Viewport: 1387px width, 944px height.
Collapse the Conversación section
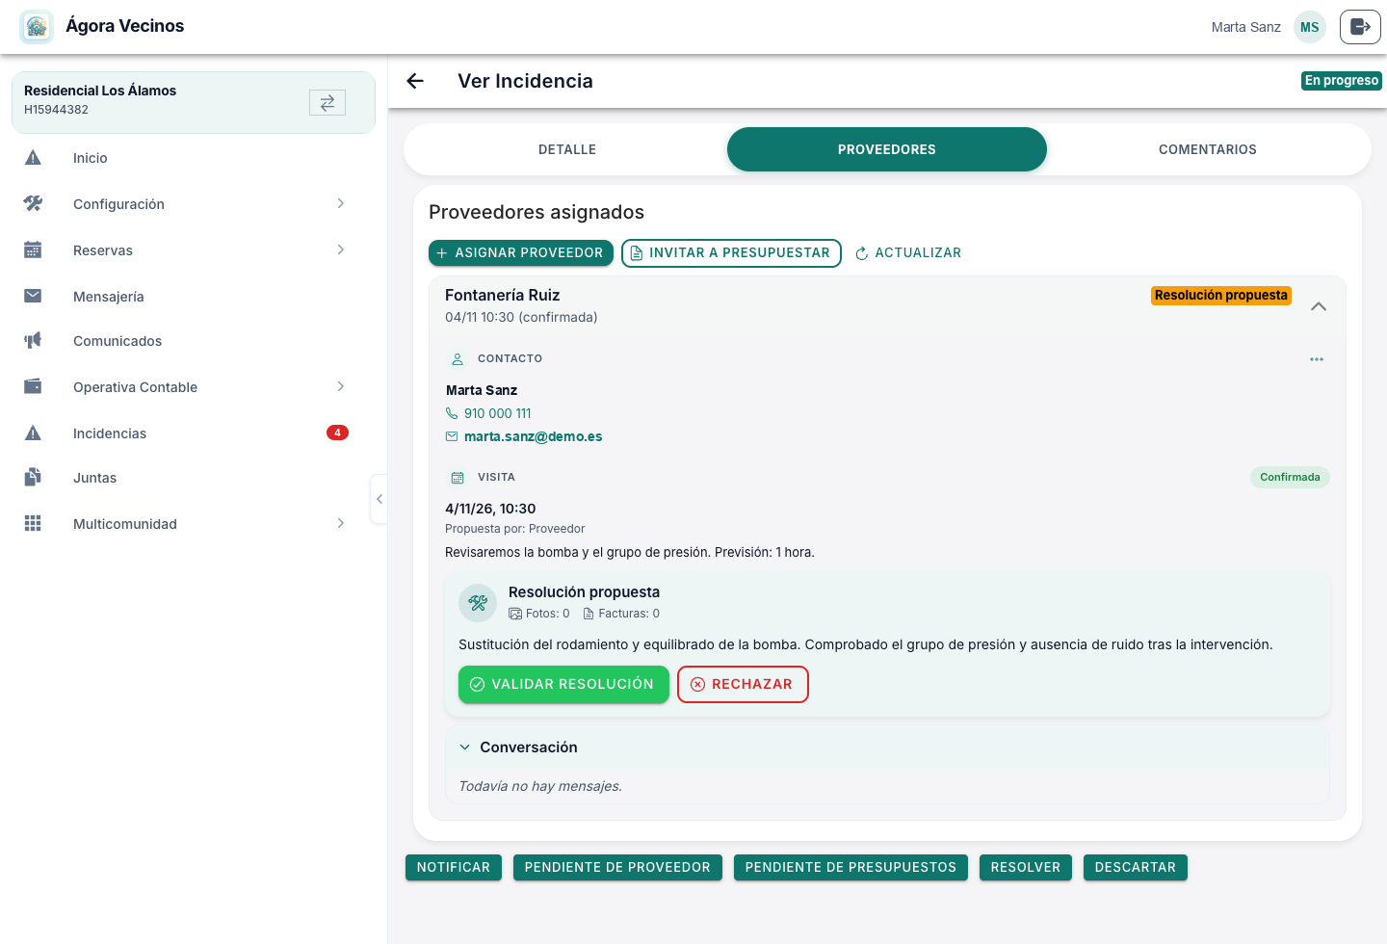tap(465, 747)
